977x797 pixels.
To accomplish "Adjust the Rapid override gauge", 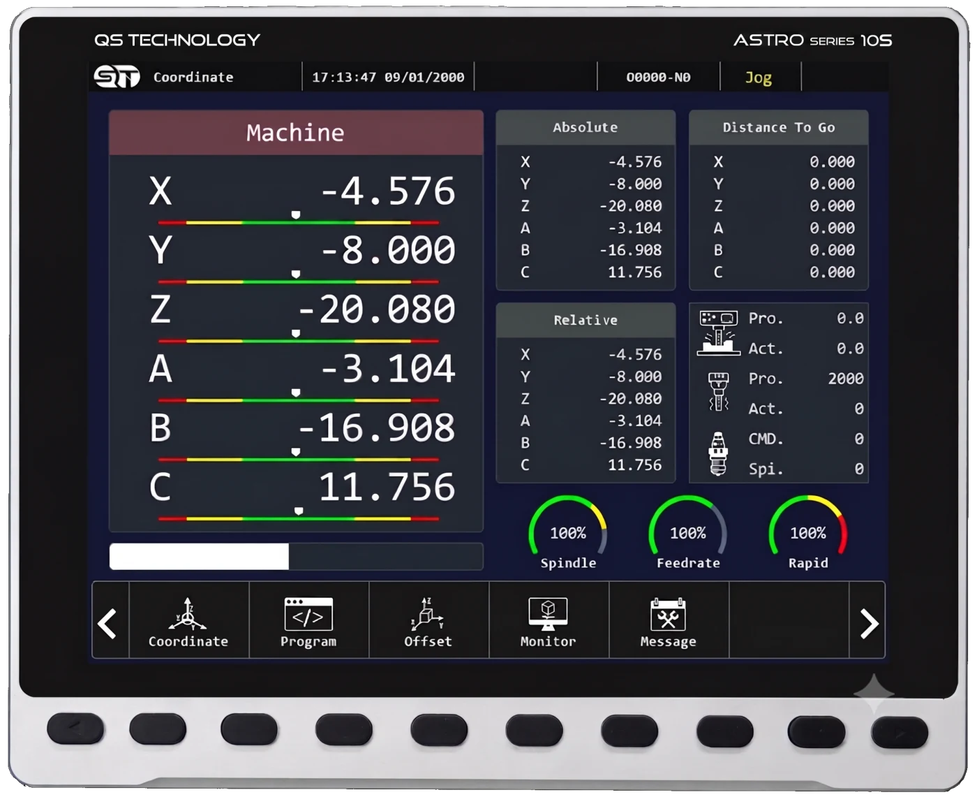I will (808, 532).
